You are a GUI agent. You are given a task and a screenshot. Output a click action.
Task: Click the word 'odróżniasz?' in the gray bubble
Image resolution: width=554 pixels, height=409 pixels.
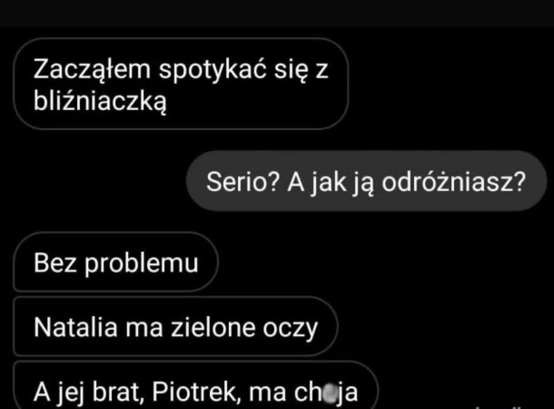click(454, 182)
